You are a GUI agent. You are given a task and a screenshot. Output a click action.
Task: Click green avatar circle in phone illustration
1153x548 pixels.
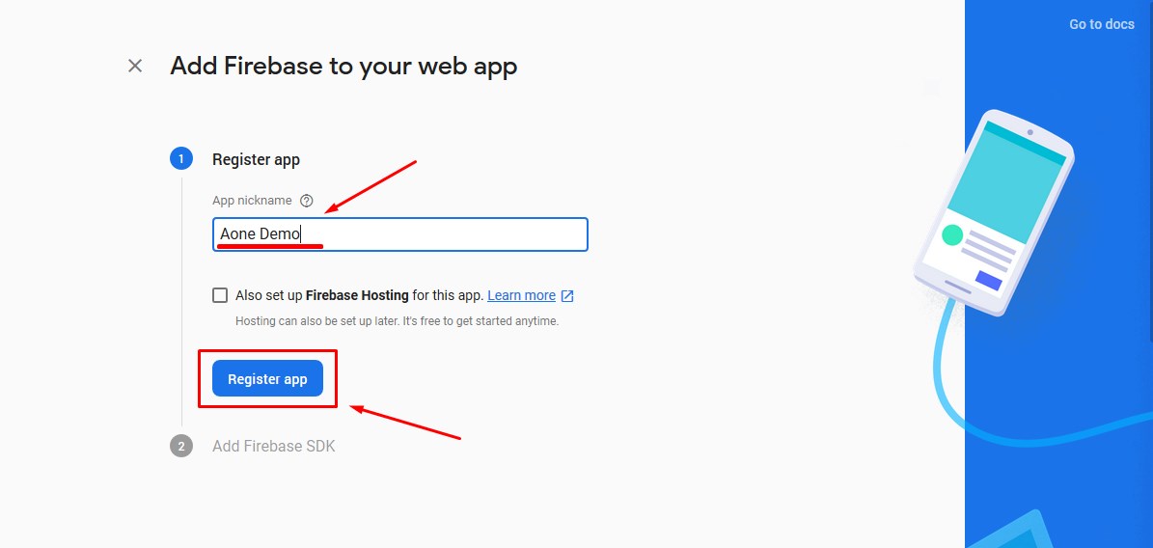(952, 235)
